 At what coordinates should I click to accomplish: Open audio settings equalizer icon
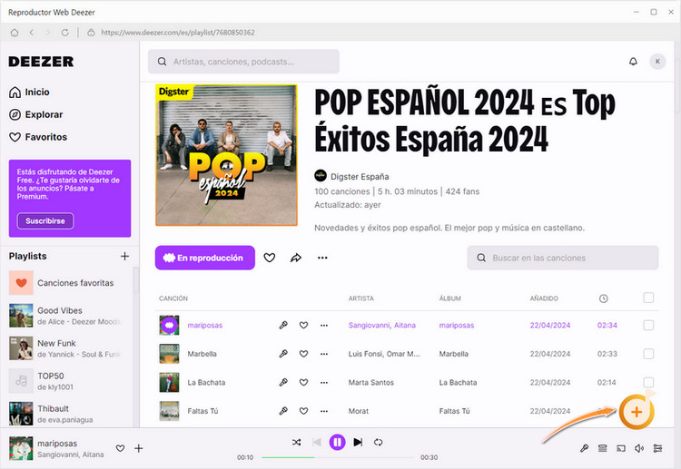(x=658, y=448)
